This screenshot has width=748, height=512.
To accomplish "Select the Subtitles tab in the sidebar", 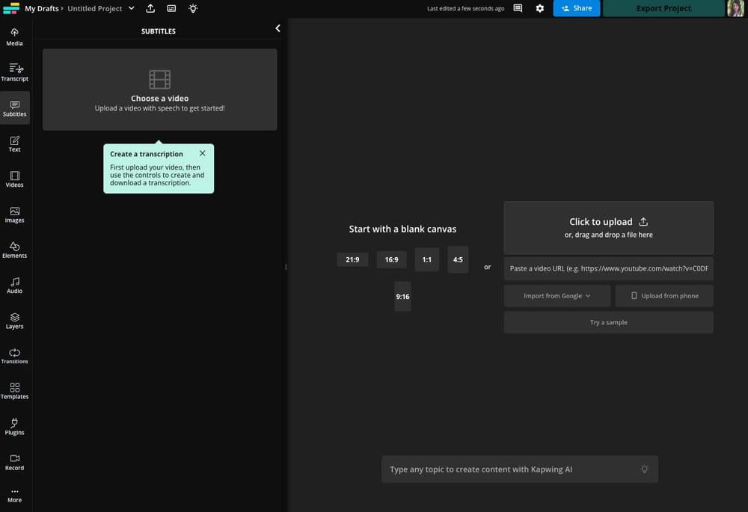I will click(14, 107).
